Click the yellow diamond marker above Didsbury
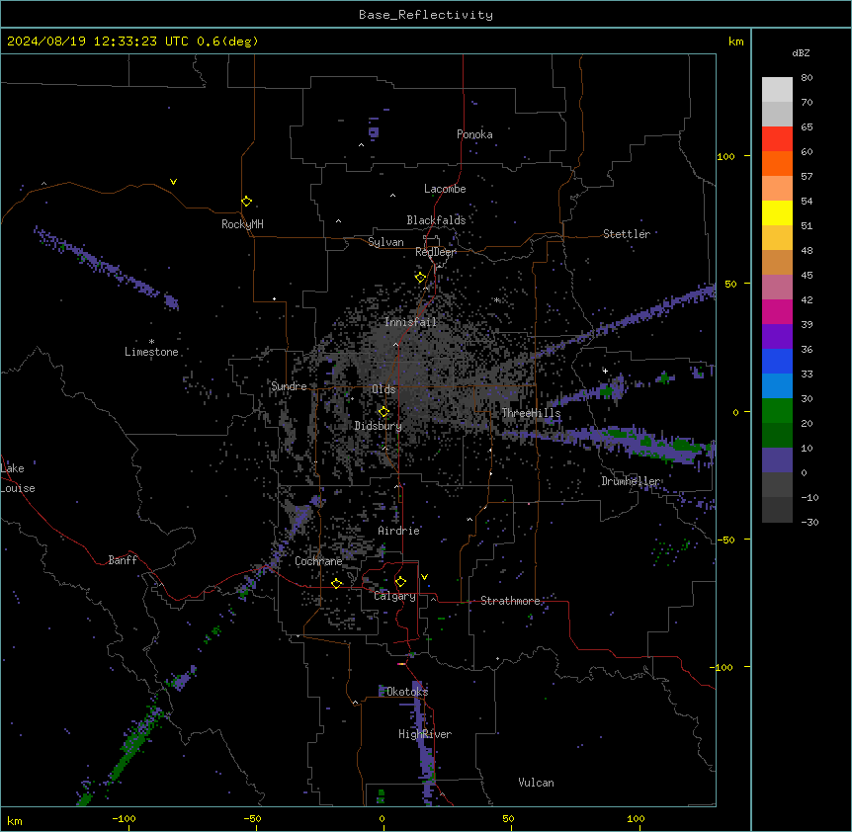This screenshot has width=852, height=832. click(x=383, y=412)
